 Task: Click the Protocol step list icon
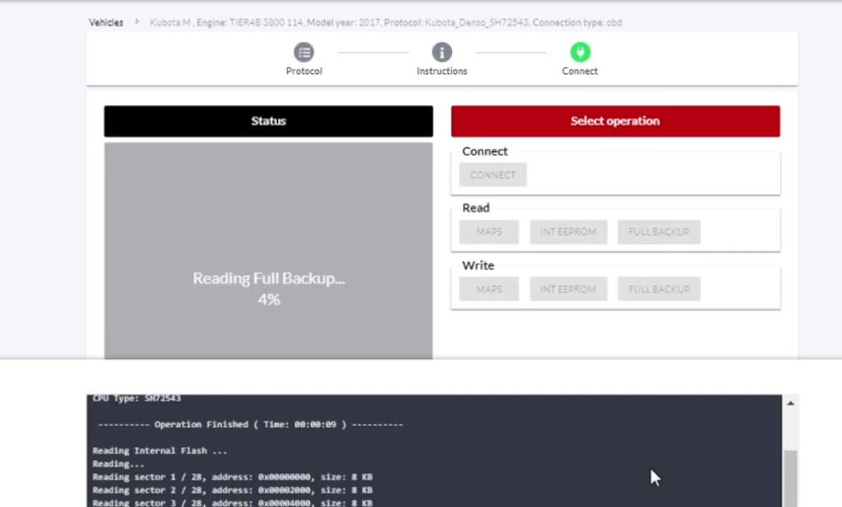[x=304, y=53]
